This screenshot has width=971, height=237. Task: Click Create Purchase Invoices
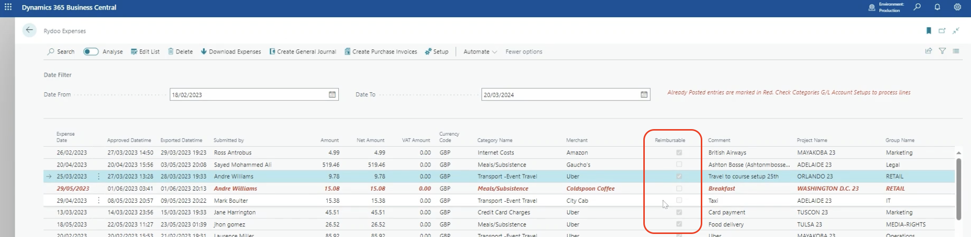381,51
